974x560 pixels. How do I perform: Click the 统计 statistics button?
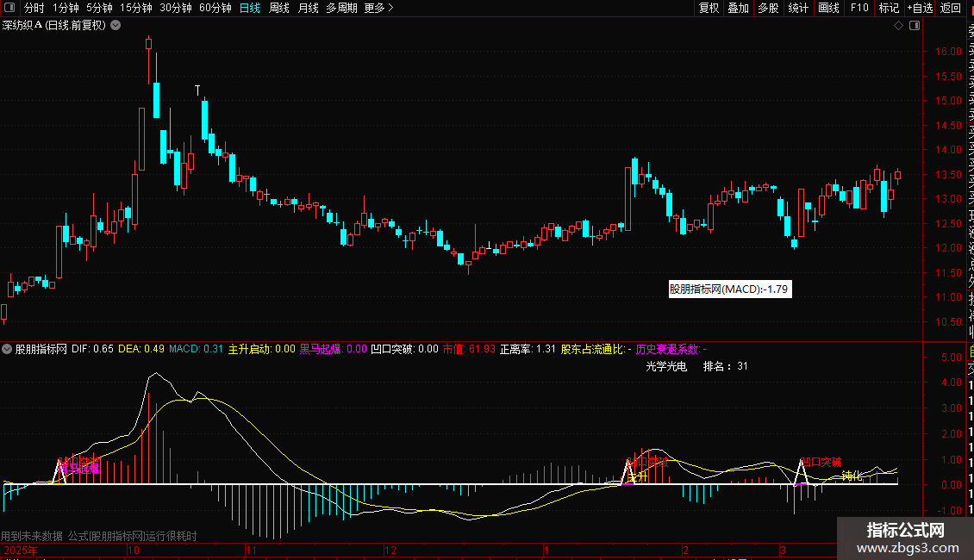tap(798, 8)
